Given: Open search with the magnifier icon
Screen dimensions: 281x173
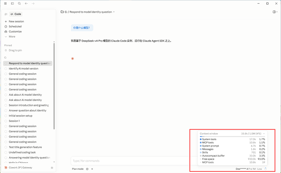Looking at the screenshot, I should point(20,3).
